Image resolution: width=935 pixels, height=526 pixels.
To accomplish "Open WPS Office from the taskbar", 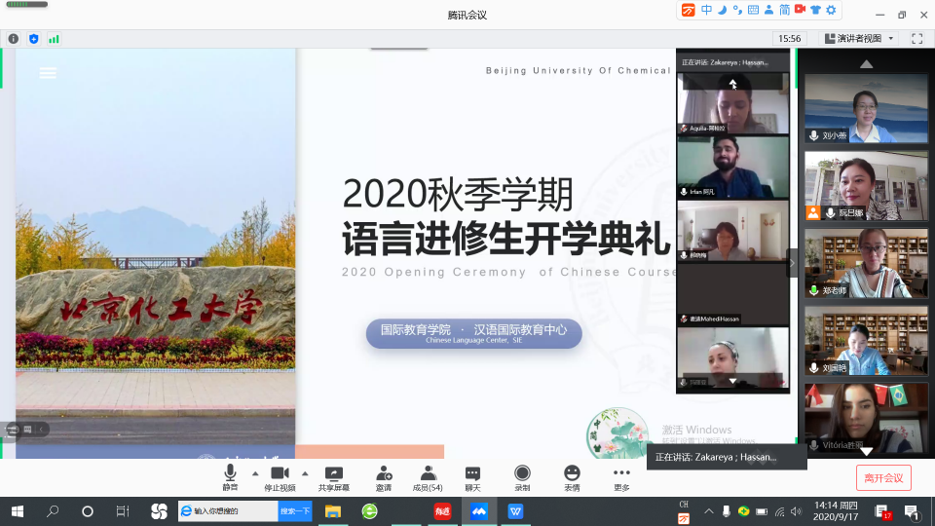I will click(x=516, y=511).
